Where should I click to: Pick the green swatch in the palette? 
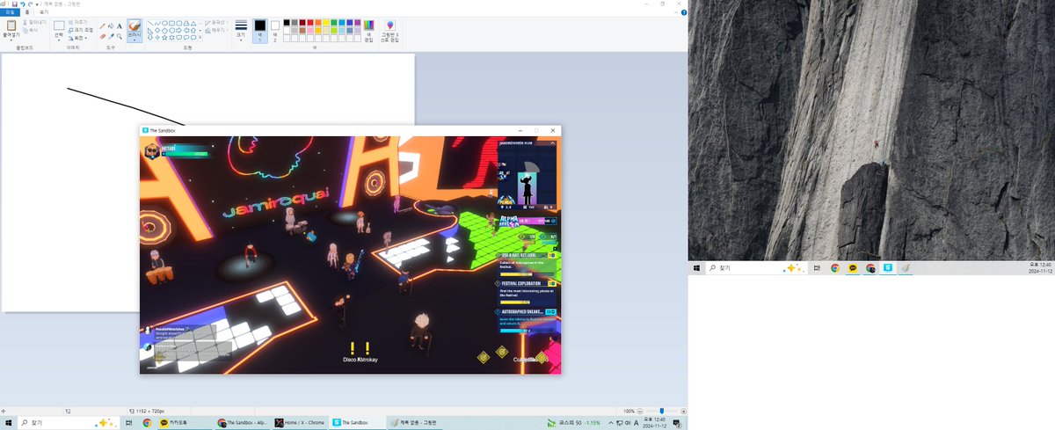pyautogui.click(x=334, y=23)
